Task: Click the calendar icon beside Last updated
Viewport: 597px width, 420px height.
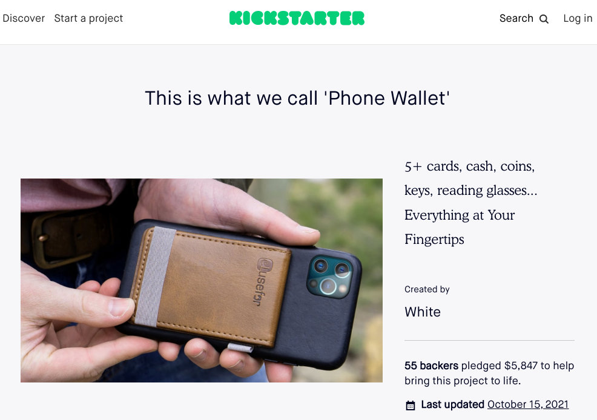Action: click(410, 405)
